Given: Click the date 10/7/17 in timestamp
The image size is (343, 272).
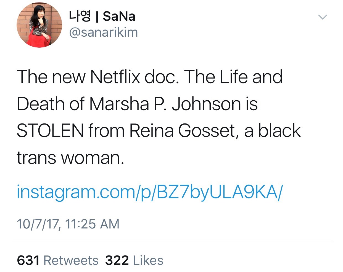Looking at the screenshot, I should click(38, 224).
